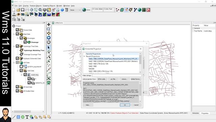Collapse the Recent Projections group
Image resolution: width=216 pixels, height=122 pixels.
pos(84,57)
